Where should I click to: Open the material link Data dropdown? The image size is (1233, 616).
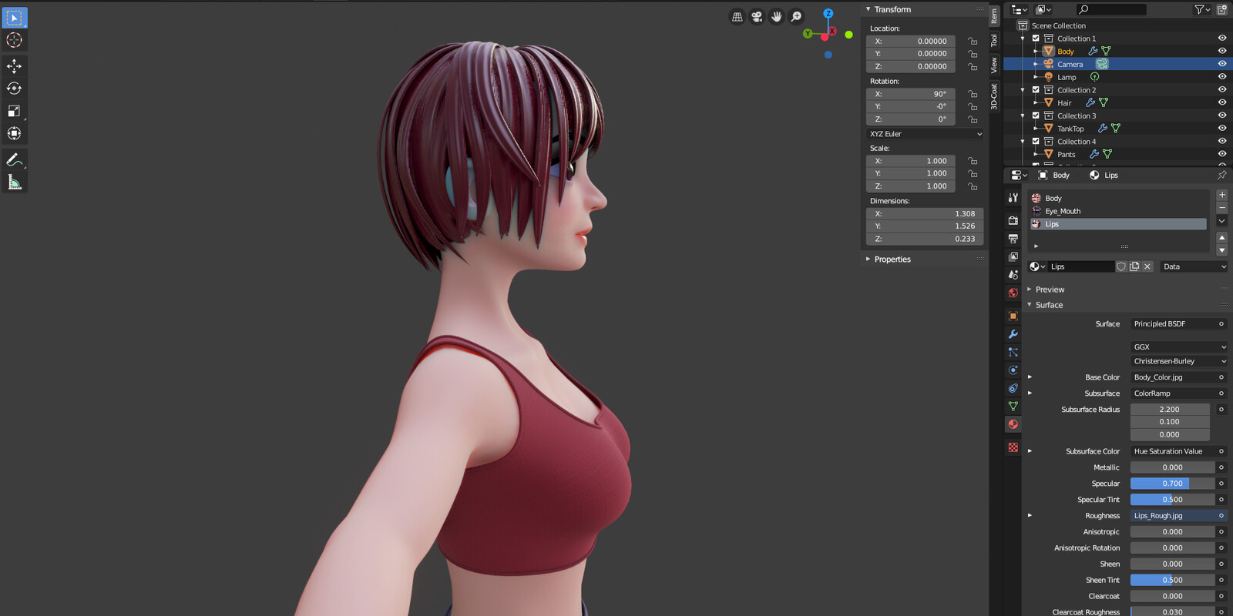[1194, 266]
